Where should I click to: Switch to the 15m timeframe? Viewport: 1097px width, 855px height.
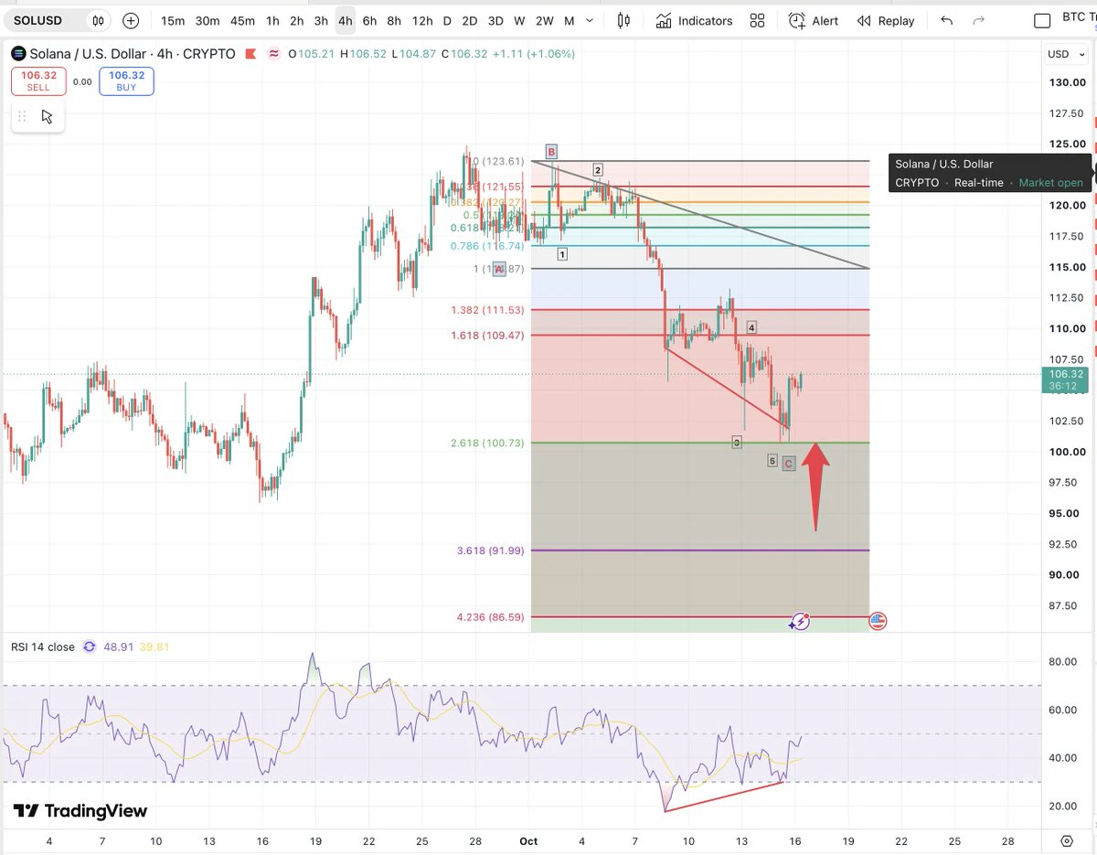173,20
